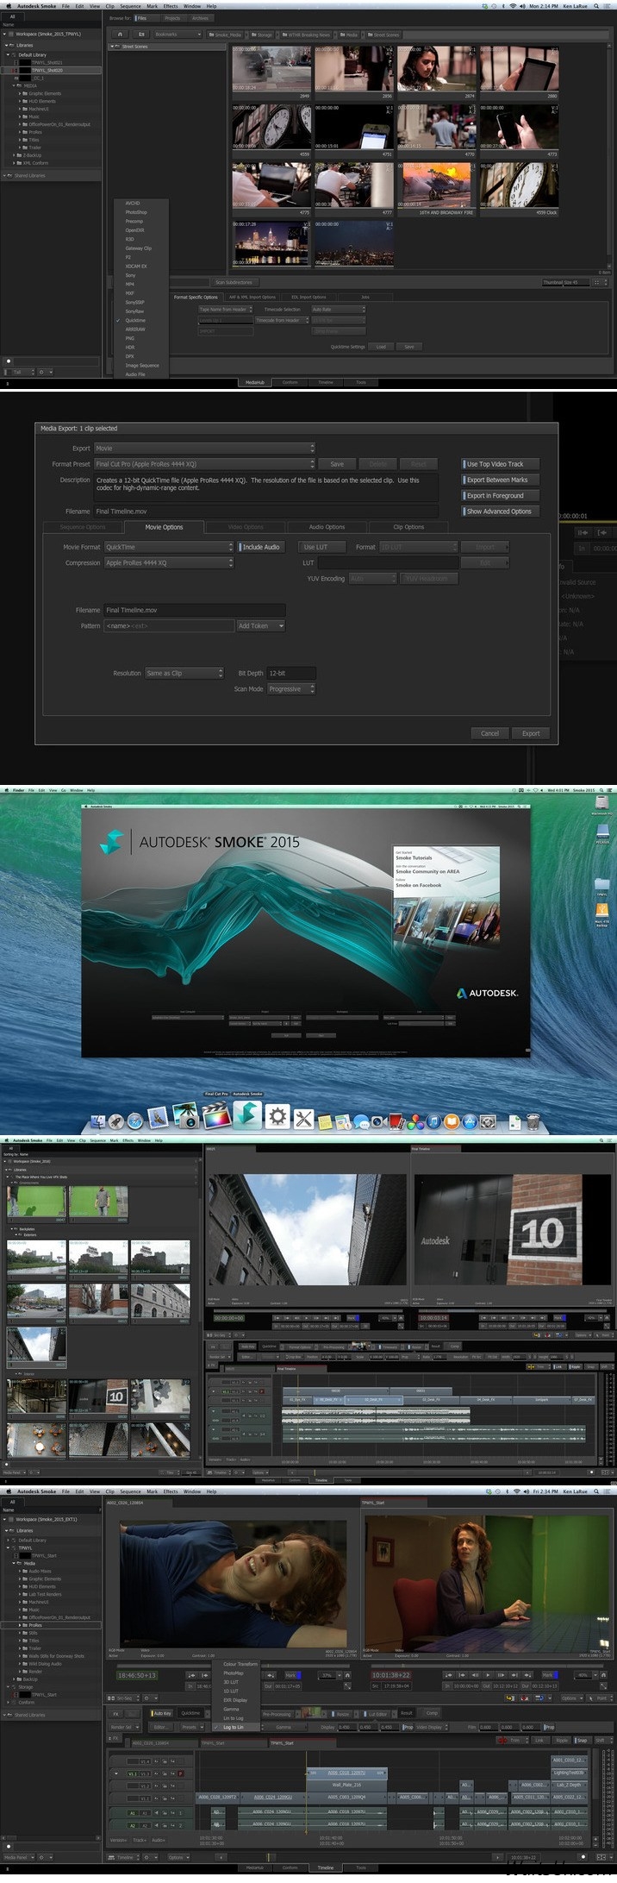Select the Lab_2 Depth timeline segment
Image resolution: width=617 pixels, height=1883 pixels.
pyautogui.click(x=569, y=1785)
